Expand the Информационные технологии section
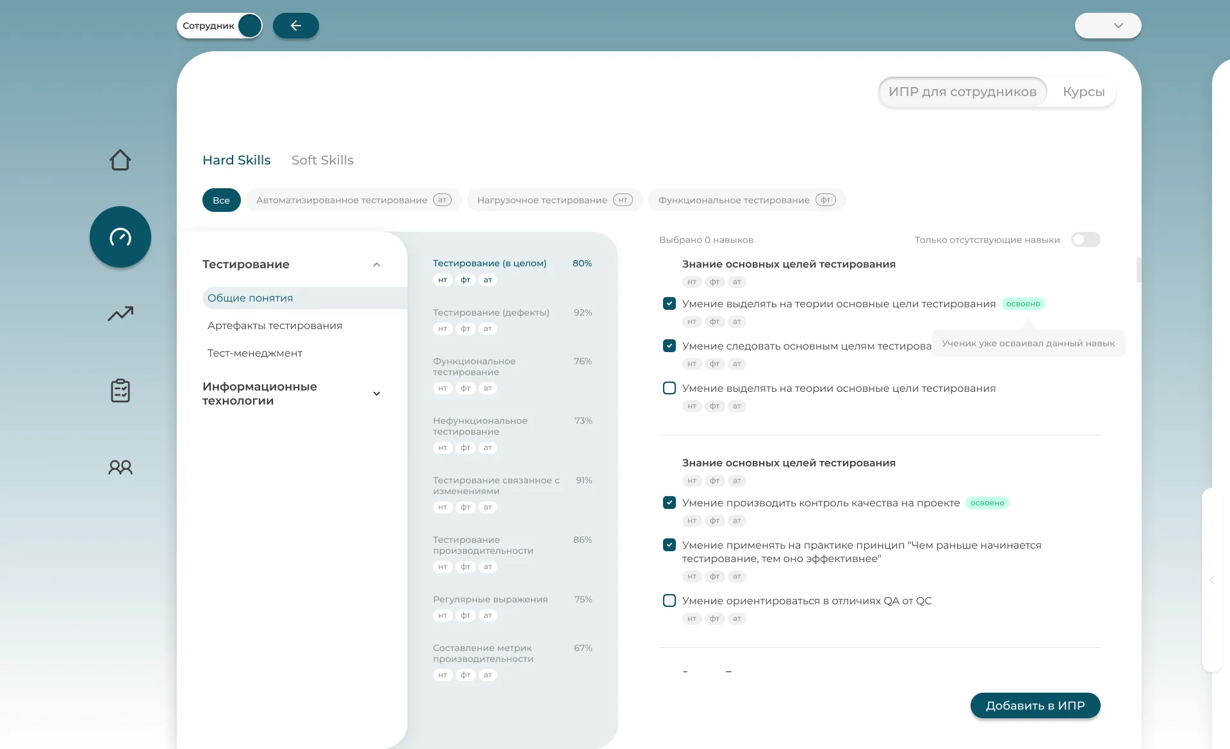 click(377, 394)
